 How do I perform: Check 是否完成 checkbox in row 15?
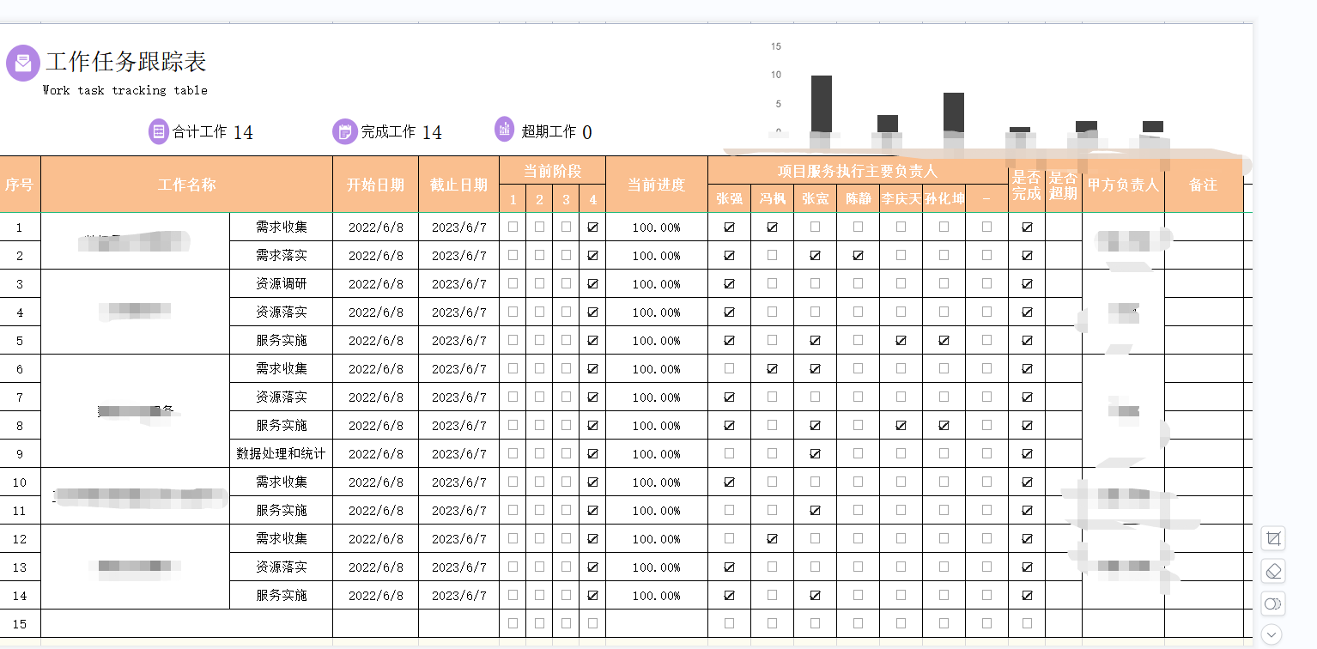[1027, 623]
